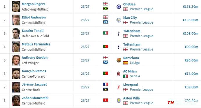Click the Jamaica flag in Morgan Rogers' row

(106, 8)
